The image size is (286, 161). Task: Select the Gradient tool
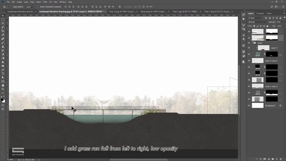click(x=3, y=58)
